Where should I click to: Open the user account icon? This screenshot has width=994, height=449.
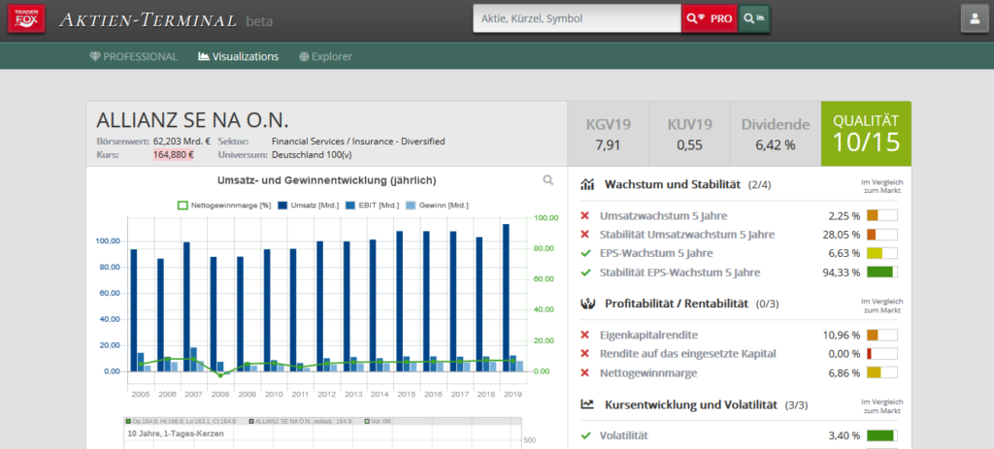coord(975,18)
